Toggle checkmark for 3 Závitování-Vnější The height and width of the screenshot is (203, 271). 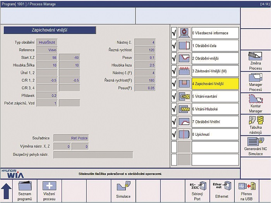pyautogui.click(x=174, y=71)
